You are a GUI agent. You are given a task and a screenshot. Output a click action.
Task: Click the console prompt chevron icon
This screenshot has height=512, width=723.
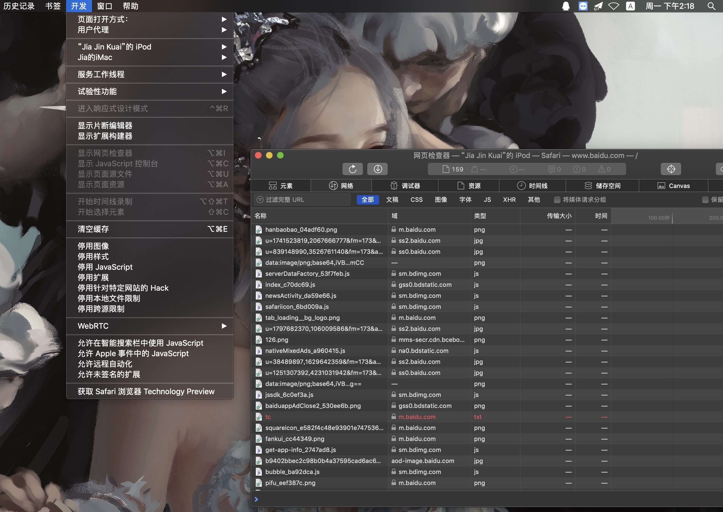point(256,499)
